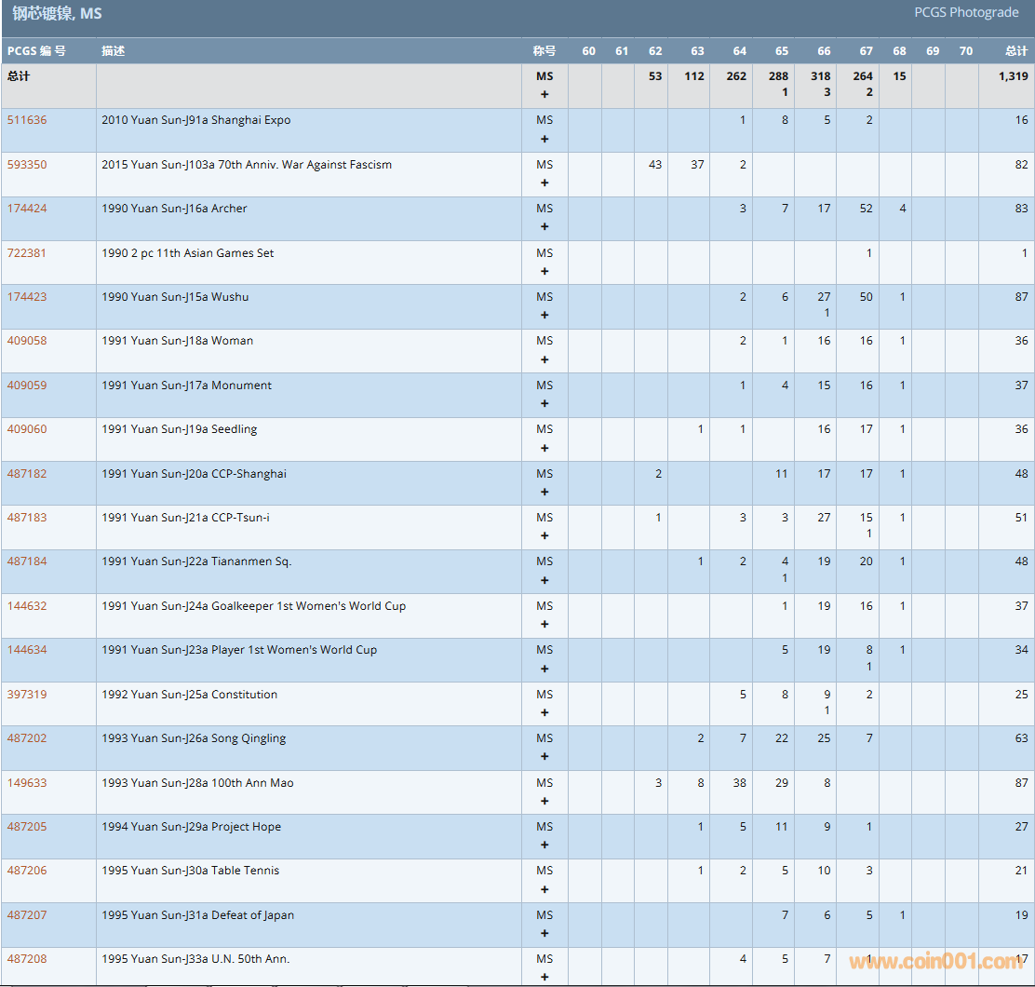The image size is (1035, 987).
Task: Select PCGS number 397319 Constitution entry
Action: coord(27,695)
